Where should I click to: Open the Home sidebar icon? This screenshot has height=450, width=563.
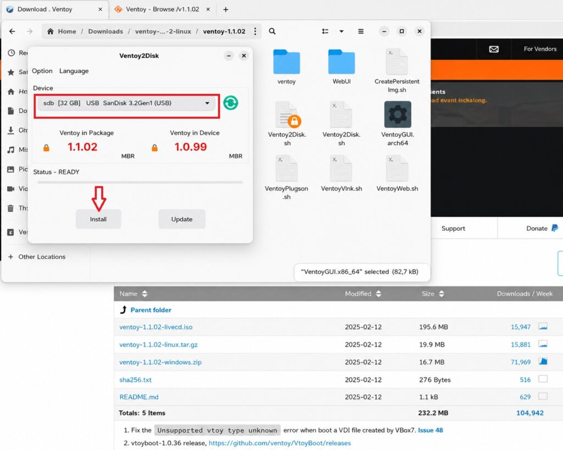click(x=11, y=92)
